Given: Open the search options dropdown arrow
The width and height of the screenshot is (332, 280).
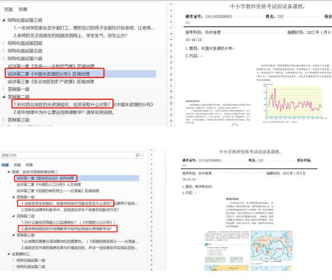Looking at the screenshot, I should [x=142, y=156].
